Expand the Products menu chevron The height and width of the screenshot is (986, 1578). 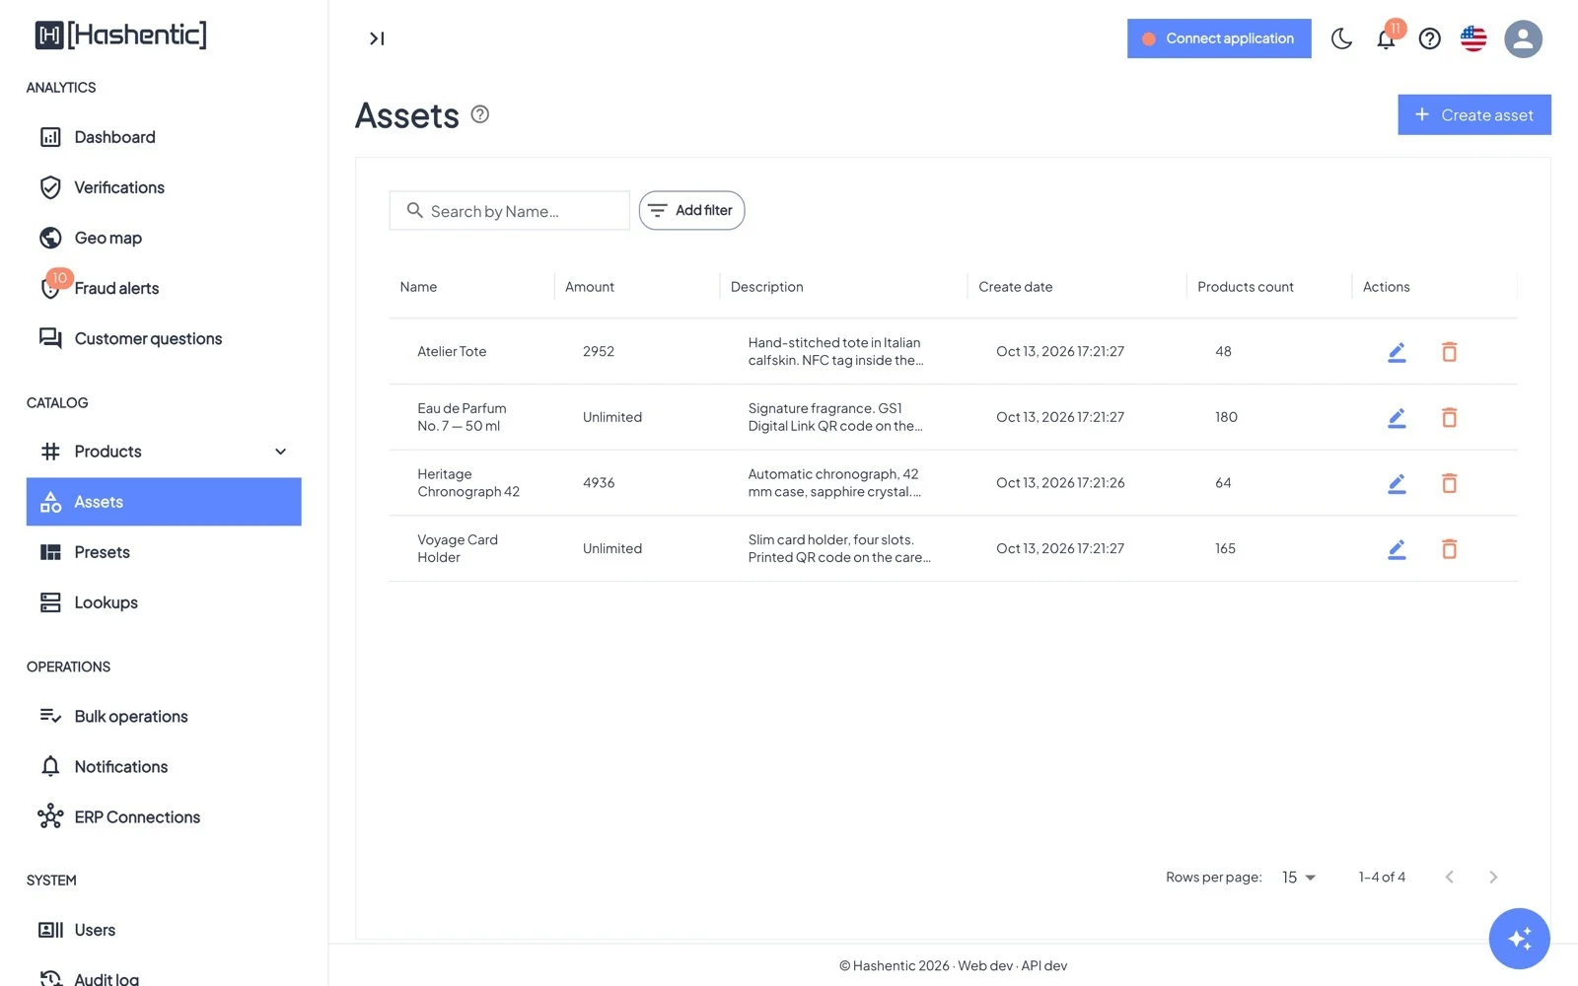pyautogui.click(x=280, y=452)
